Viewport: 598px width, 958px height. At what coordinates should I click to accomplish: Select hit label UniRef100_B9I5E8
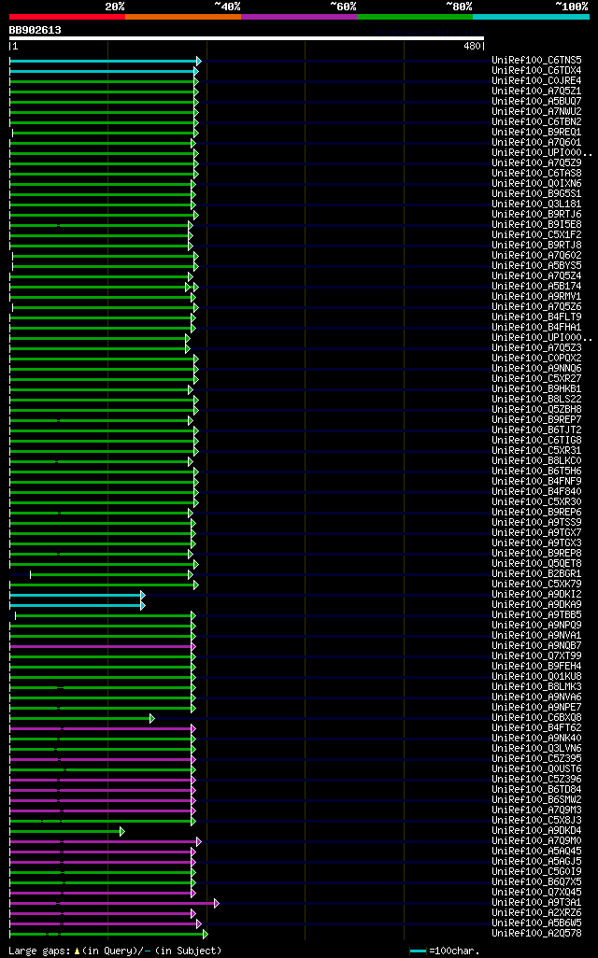coord(537,224)
